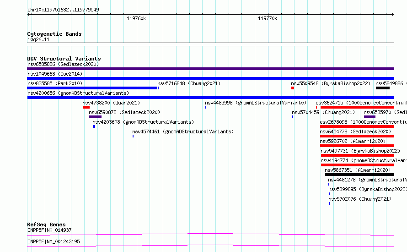
Task: Select the purple bar under nsv6585970
Action: 370,117
